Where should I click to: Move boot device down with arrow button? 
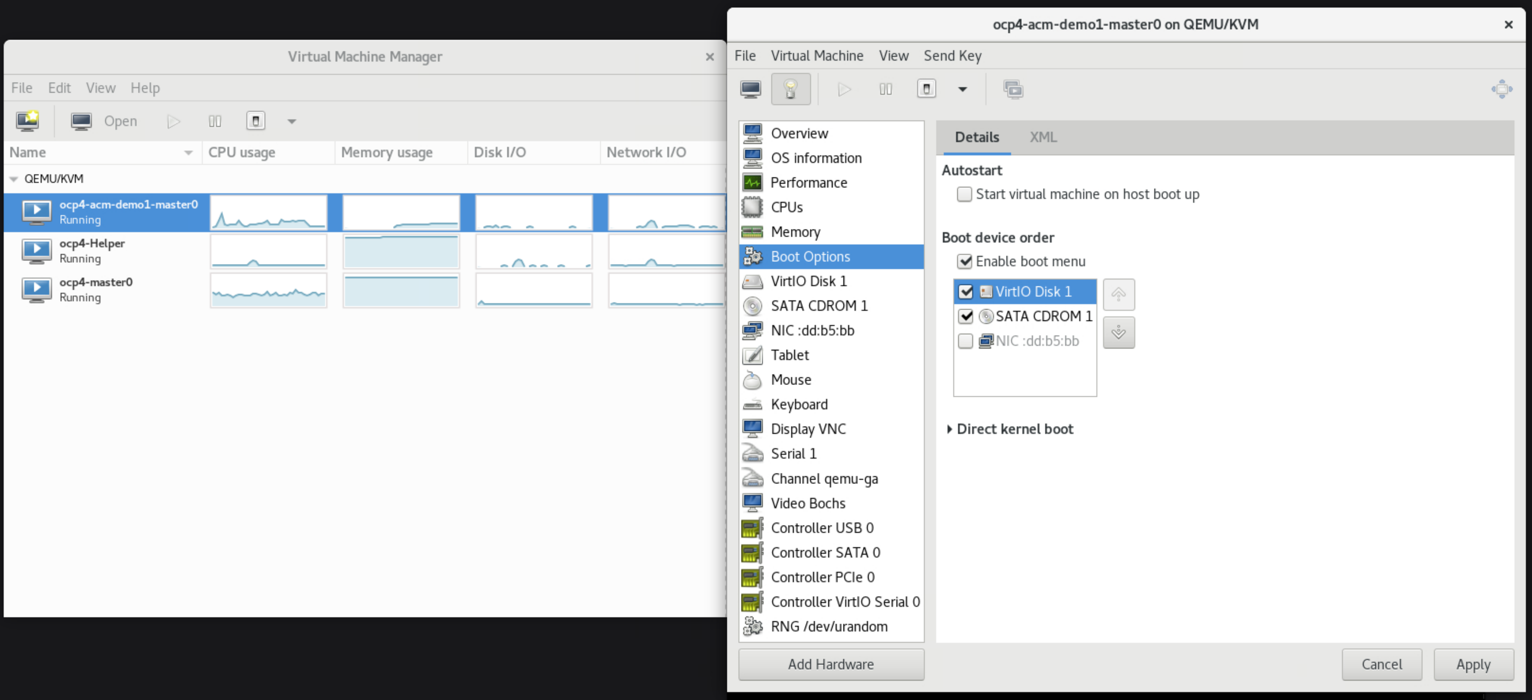point(1118,332)
